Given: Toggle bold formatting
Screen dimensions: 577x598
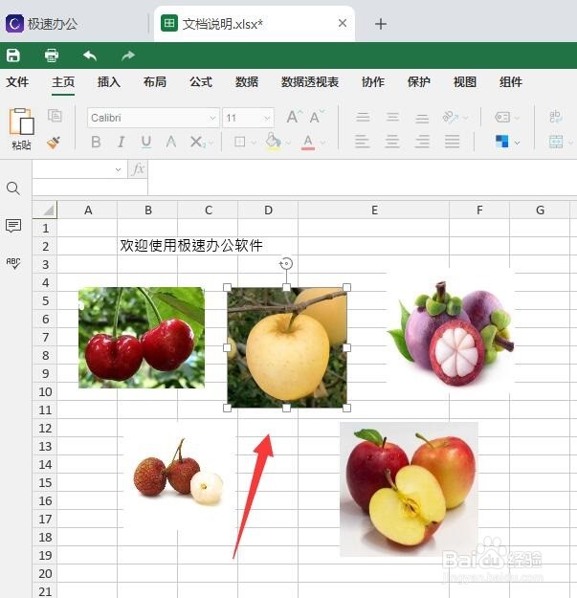Looking at the screenshot, I should click(x=96, y=143).
